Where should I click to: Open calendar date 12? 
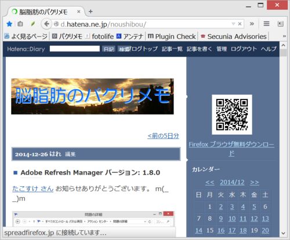pos(254,219)
